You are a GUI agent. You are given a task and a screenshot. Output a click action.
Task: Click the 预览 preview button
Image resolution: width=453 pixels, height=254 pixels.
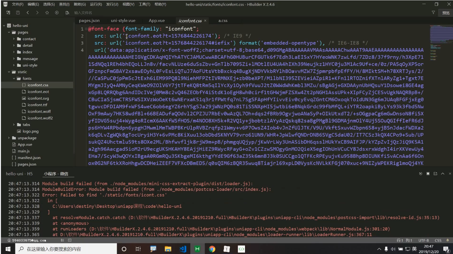[x=446, y=13]
